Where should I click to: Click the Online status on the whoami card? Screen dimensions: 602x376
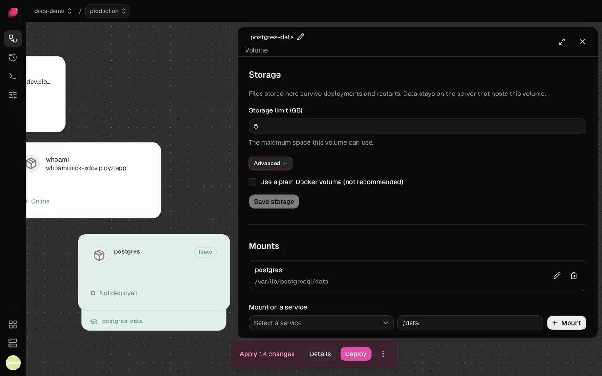pos(40,201)
